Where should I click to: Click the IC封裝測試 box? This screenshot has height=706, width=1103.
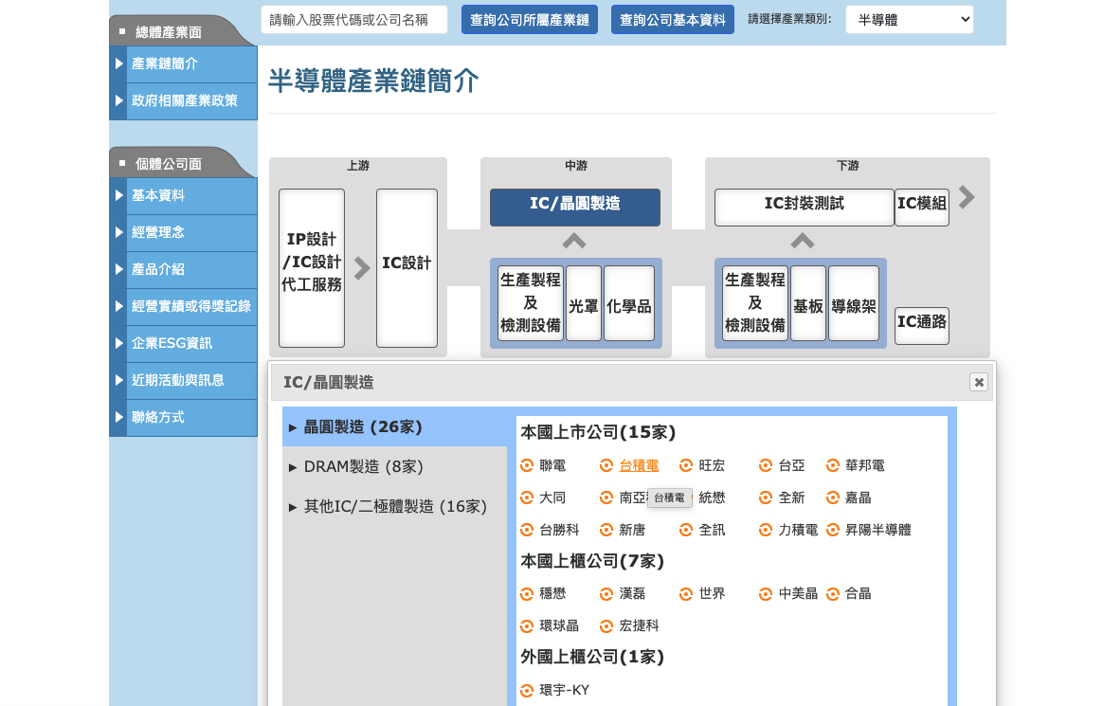[805, 207]
